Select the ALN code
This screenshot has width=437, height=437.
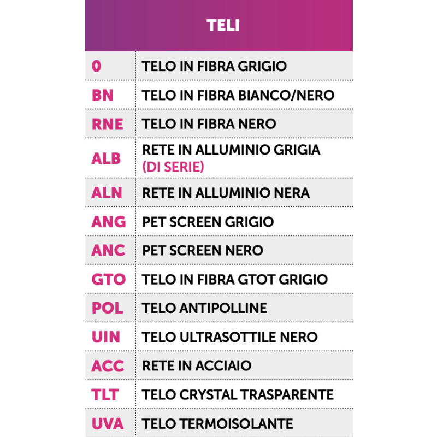[x=107, y=193]
